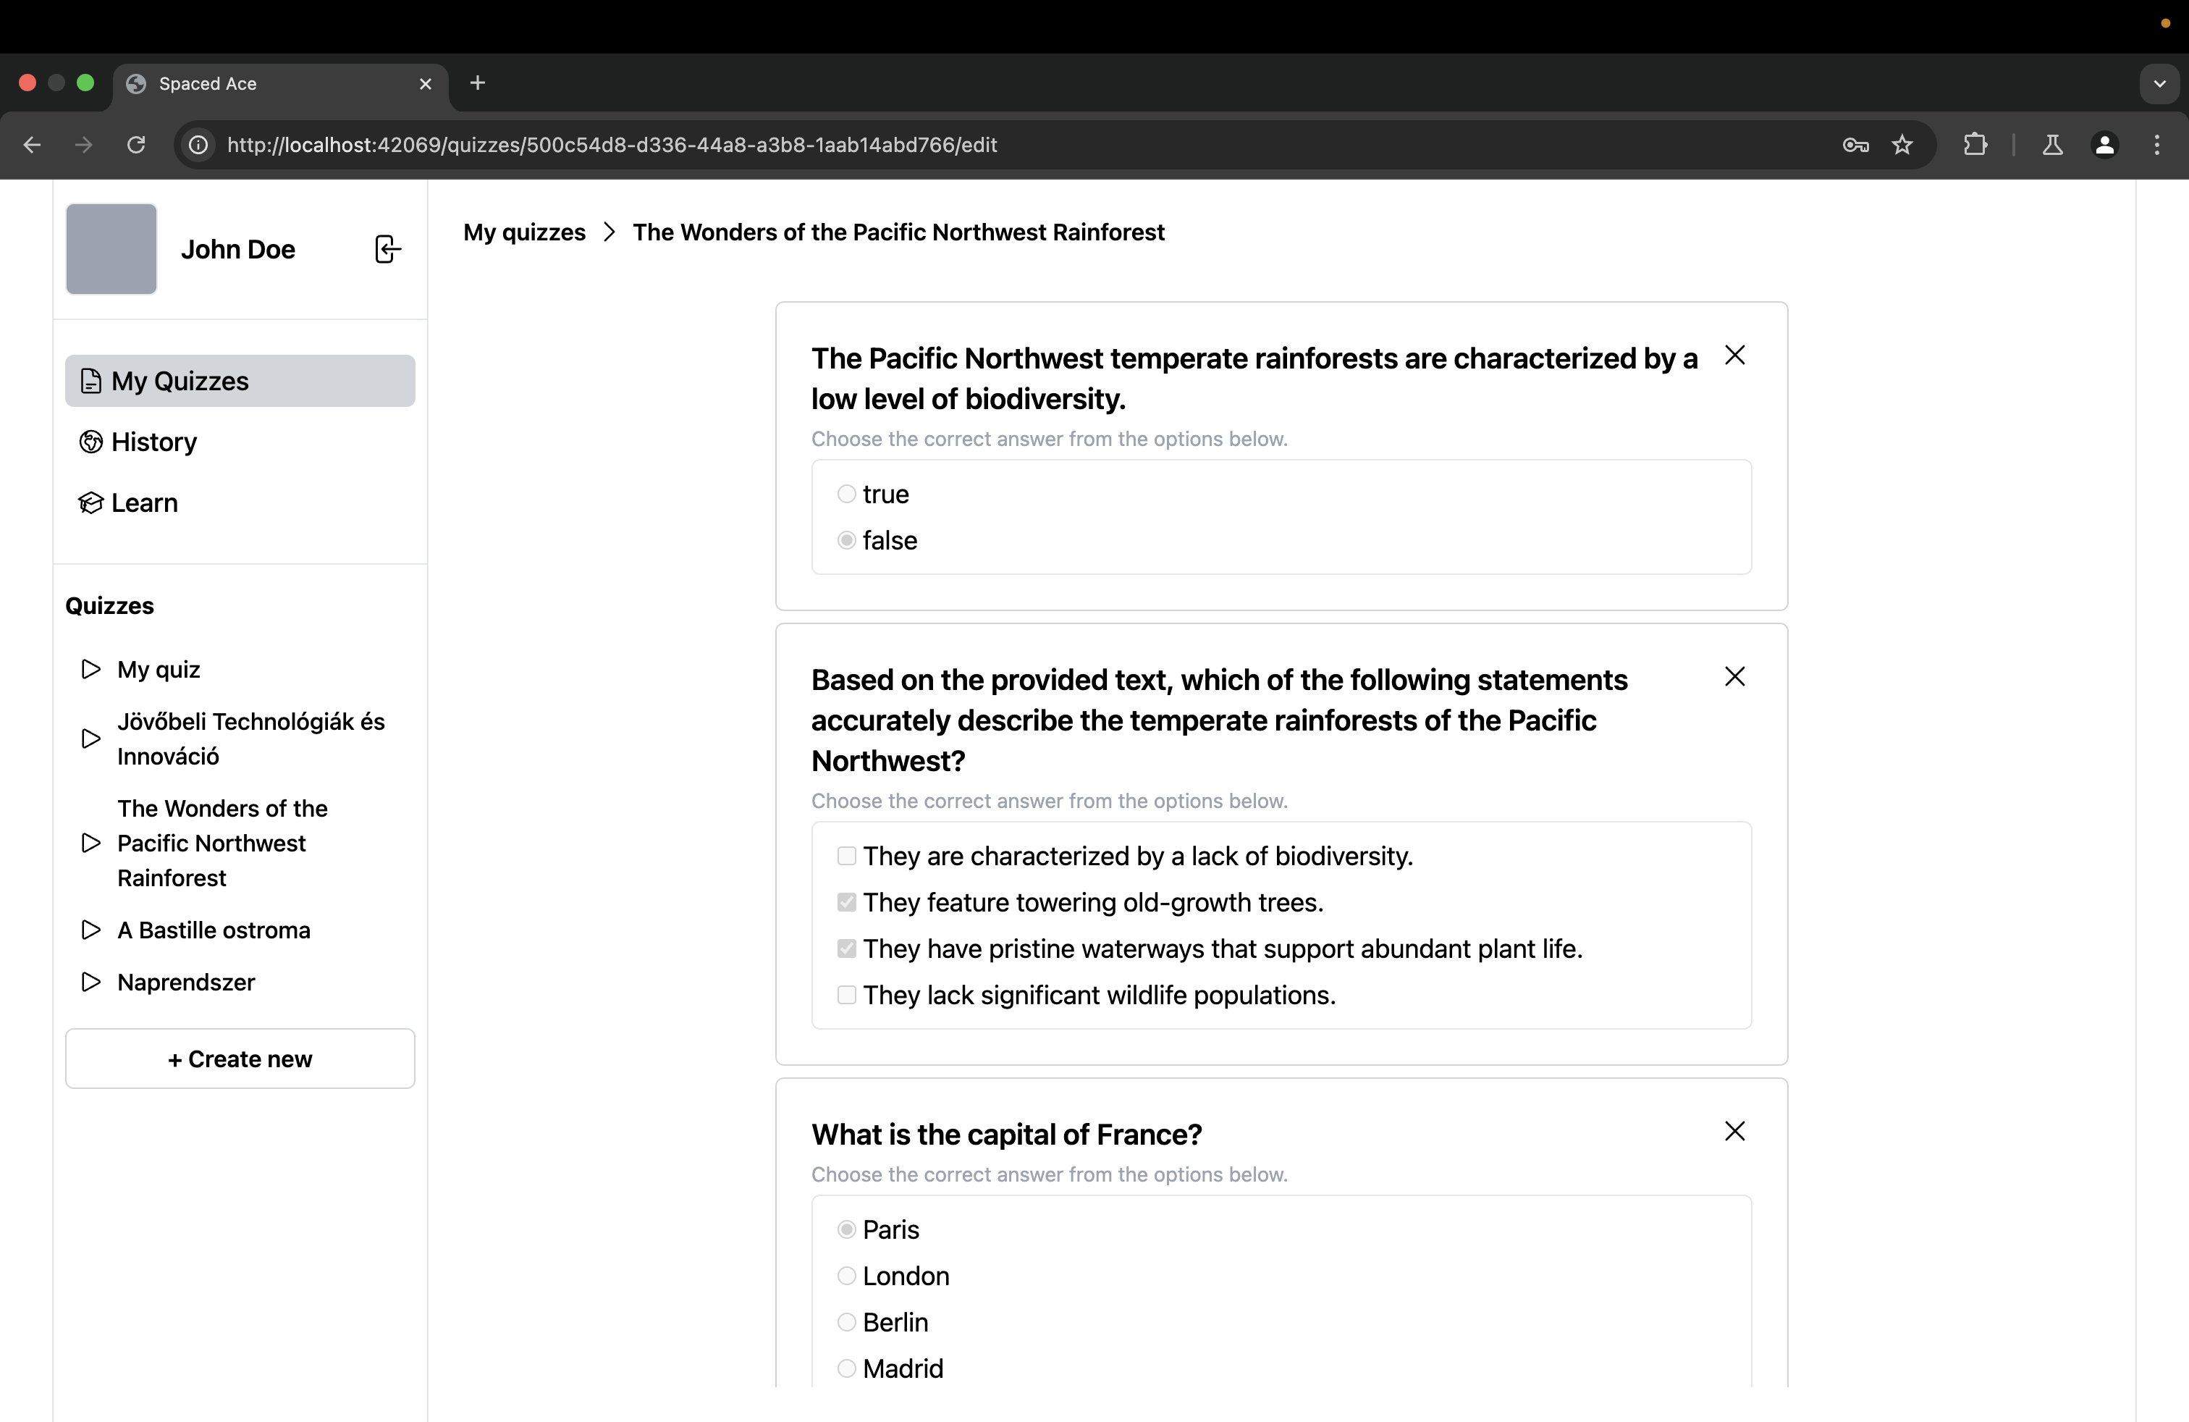Open the Chrome profile icon
The image size is (2189, 1422).
[2105, 144]
